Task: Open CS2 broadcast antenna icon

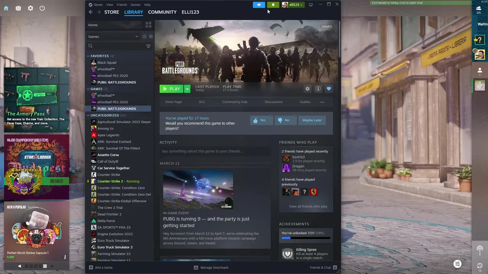Action: click(x=480, y=249)
